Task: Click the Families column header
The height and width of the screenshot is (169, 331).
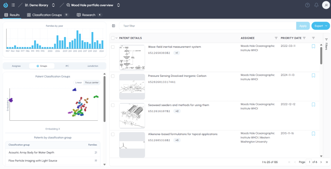Action: click(92, 145)
